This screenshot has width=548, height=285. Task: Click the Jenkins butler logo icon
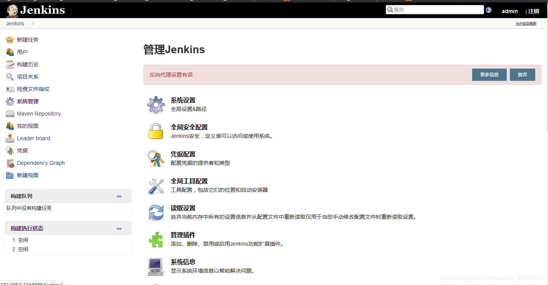click(x=12, y=11)
